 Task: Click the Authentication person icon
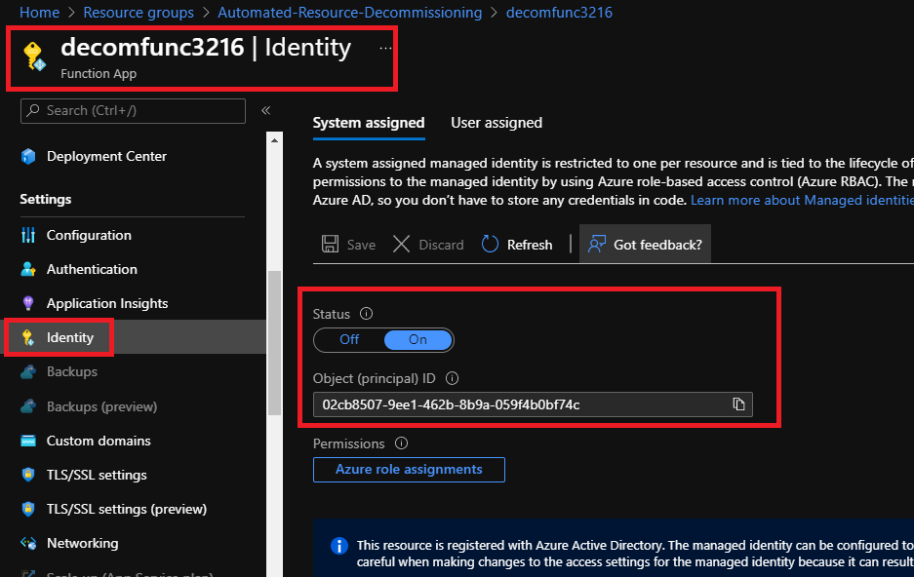pos(28,269)
